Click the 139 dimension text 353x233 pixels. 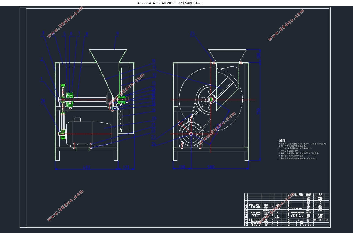[182, 167]
